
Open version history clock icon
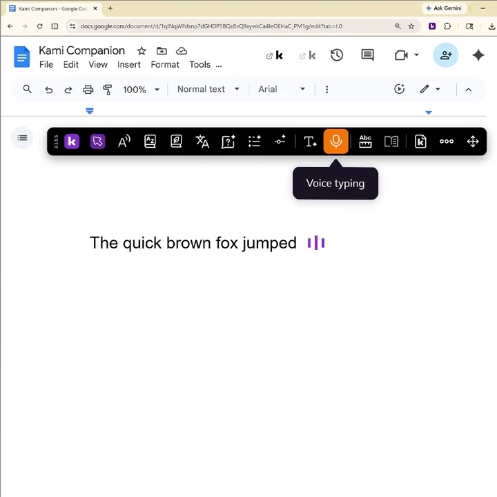(337, 55)
